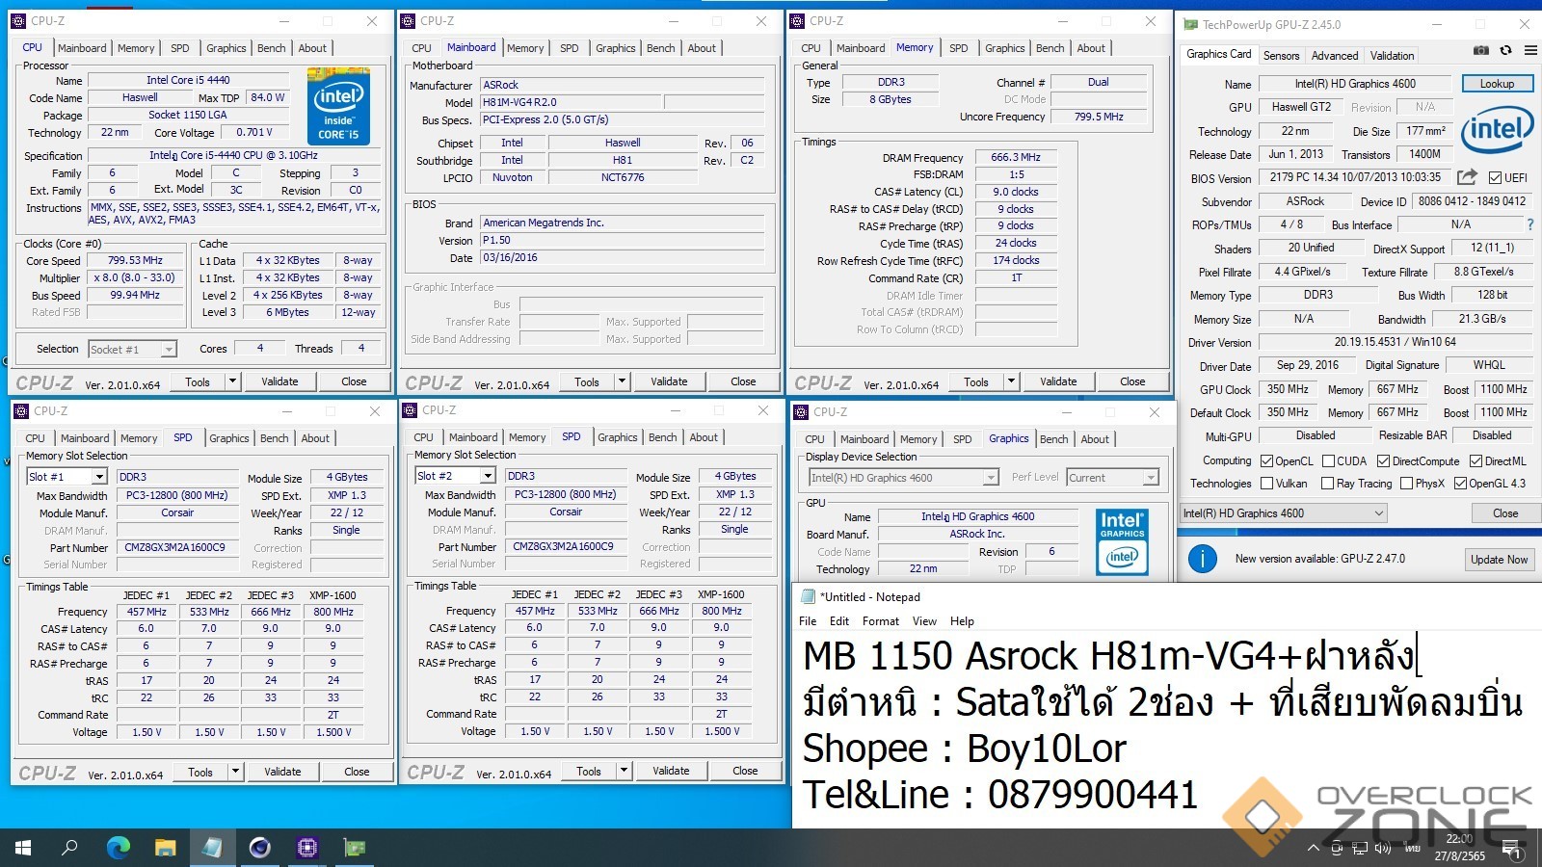Click the GPU-Z graphics card taskbar icon

click(x=355, y=848)
